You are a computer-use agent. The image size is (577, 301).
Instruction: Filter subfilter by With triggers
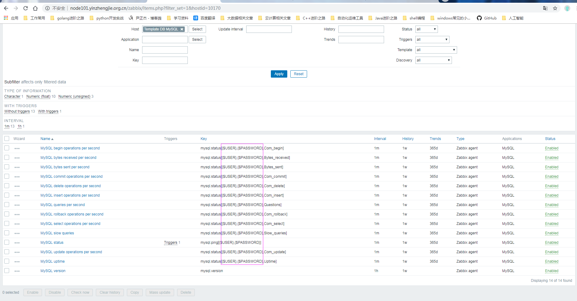coord(48,111)
